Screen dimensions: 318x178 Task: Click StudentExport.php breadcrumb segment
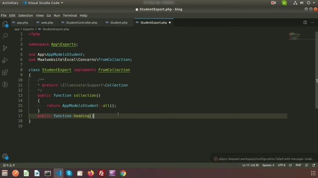56,29
